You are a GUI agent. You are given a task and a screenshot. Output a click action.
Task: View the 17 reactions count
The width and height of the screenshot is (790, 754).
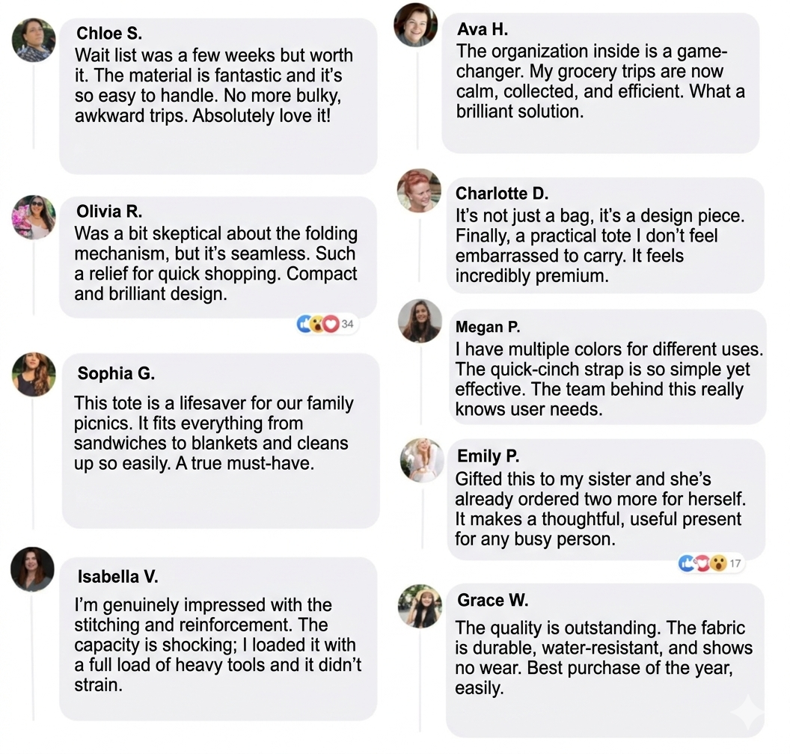pos(735,563)
